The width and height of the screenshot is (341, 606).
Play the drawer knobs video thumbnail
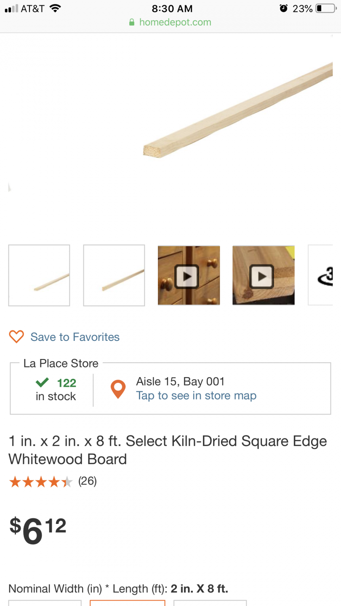[x=189, y=275]
